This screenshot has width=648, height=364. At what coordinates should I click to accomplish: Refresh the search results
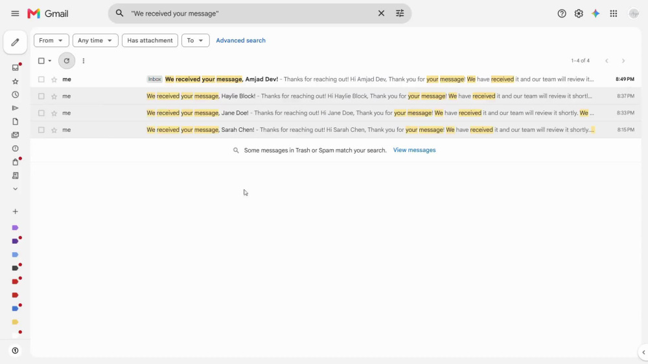pos(67,61)
